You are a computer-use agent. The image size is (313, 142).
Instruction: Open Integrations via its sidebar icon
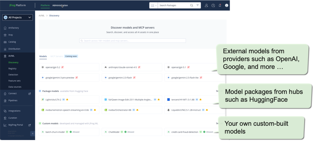pos(5,111)
